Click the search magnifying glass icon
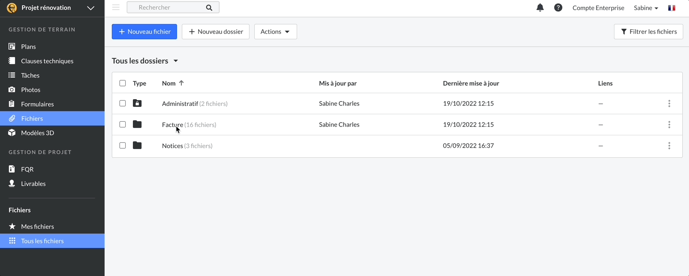This screenshot has width=689, height=276. pos(209,8)
